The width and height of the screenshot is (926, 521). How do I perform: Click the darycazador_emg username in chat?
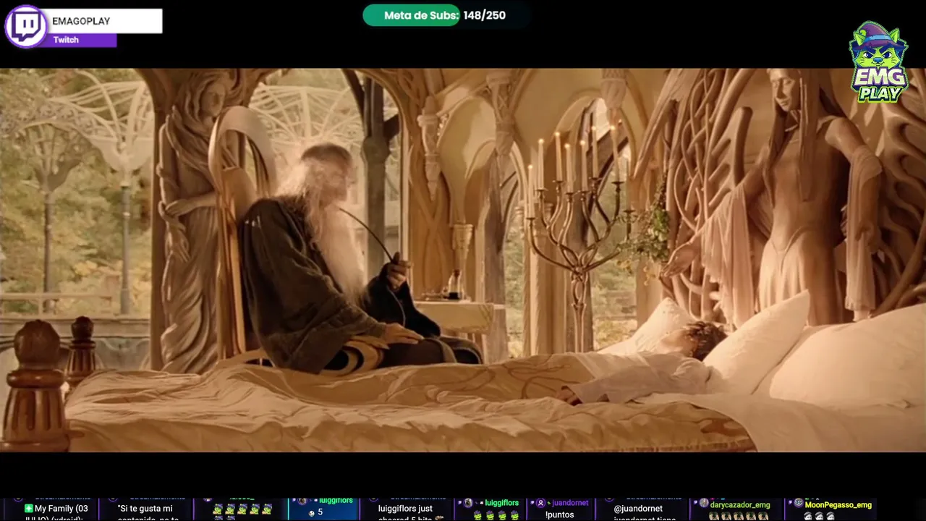(739, 504)
